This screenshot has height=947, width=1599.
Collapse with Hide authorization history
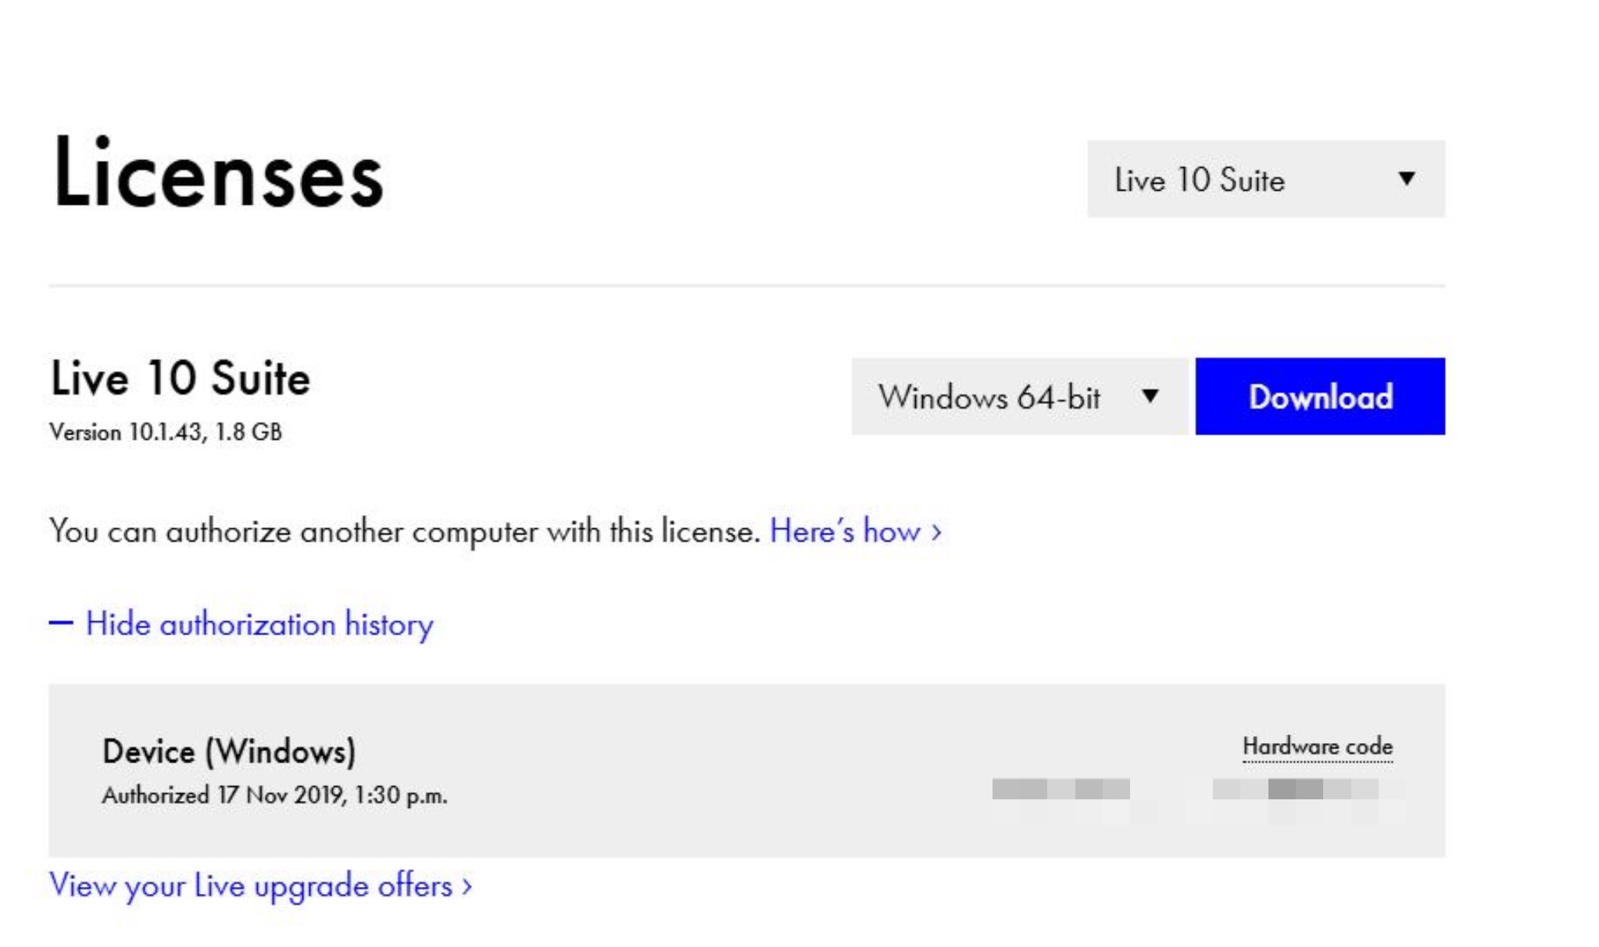click(x=241, y=624)
